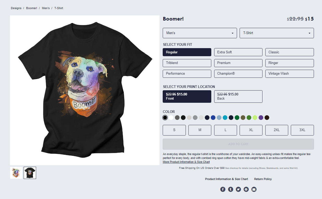Share via Tumblr icon
Image resolution: width=322 pixels, height=199 pixels.
[231, 189]
